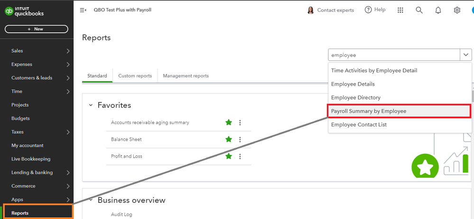
Task: Click the Help label
Action: click(380, 10)
